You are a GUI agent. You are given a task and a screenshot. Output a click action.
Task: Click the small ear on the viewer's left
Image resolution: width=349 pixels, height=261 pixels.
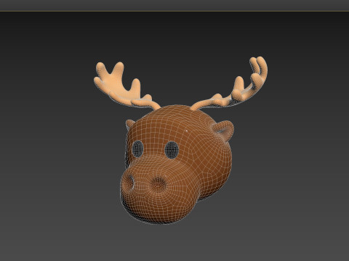click(130, 124)
